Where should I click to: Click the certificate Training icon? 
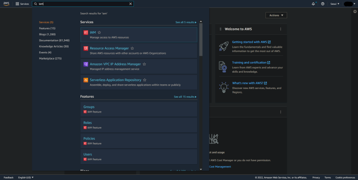[223, 67]
